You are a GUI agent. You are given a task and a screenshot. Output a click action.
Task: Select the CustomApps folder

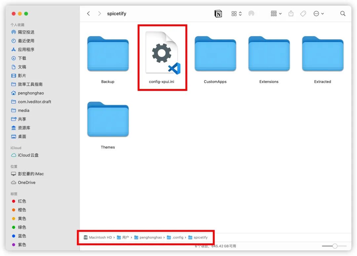215,60
